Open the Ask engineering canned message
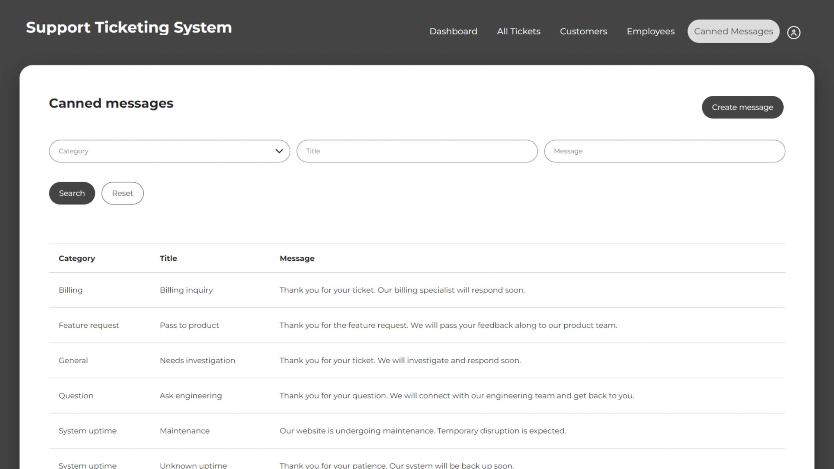 [x=417, y=396]
